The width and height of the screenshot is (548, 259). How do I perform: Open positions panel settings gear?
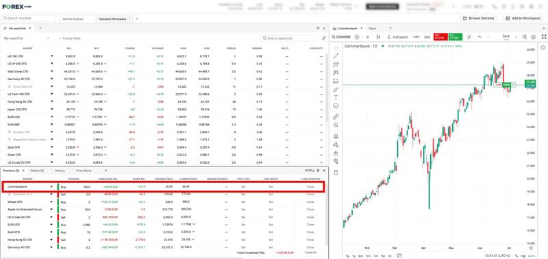(318, 170)
